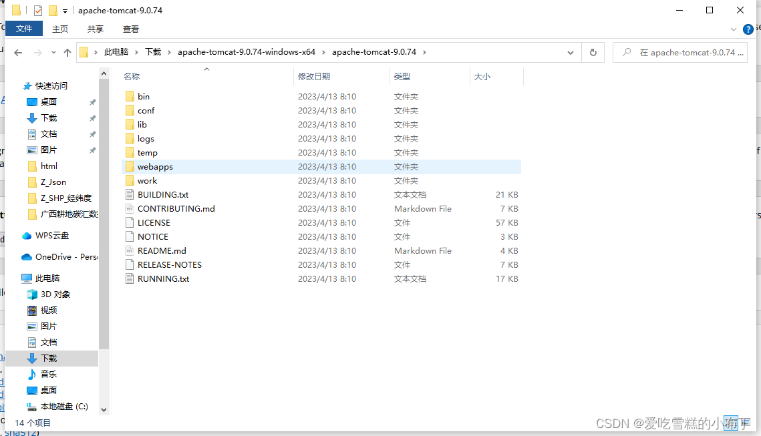This screenshot has width=761, height=436.
Task: Click the navigation pane scrollbar thumb
Action: point(104,214)
